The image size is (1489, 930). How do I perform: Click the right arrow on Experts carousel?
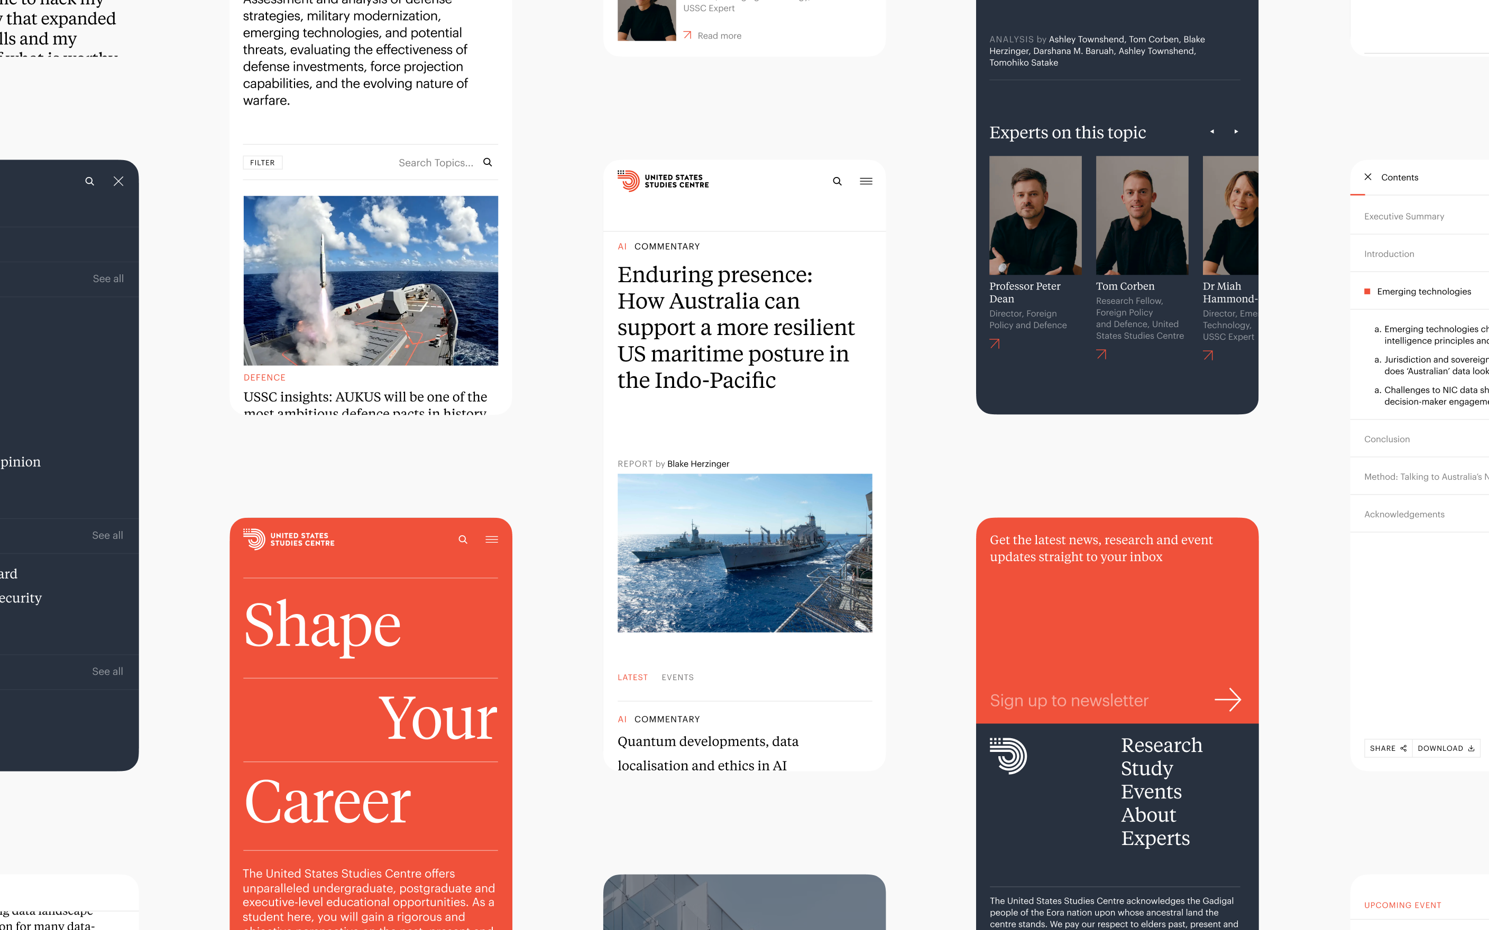click(x=1236, y=131)
